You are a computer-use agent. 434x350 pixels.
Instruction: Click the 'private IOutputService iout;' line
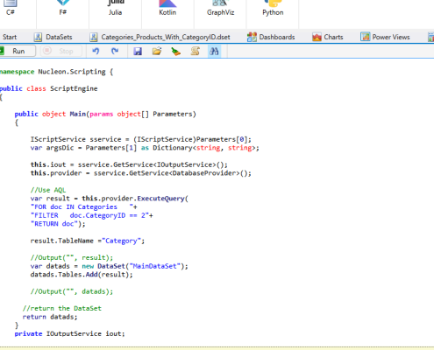69,334
